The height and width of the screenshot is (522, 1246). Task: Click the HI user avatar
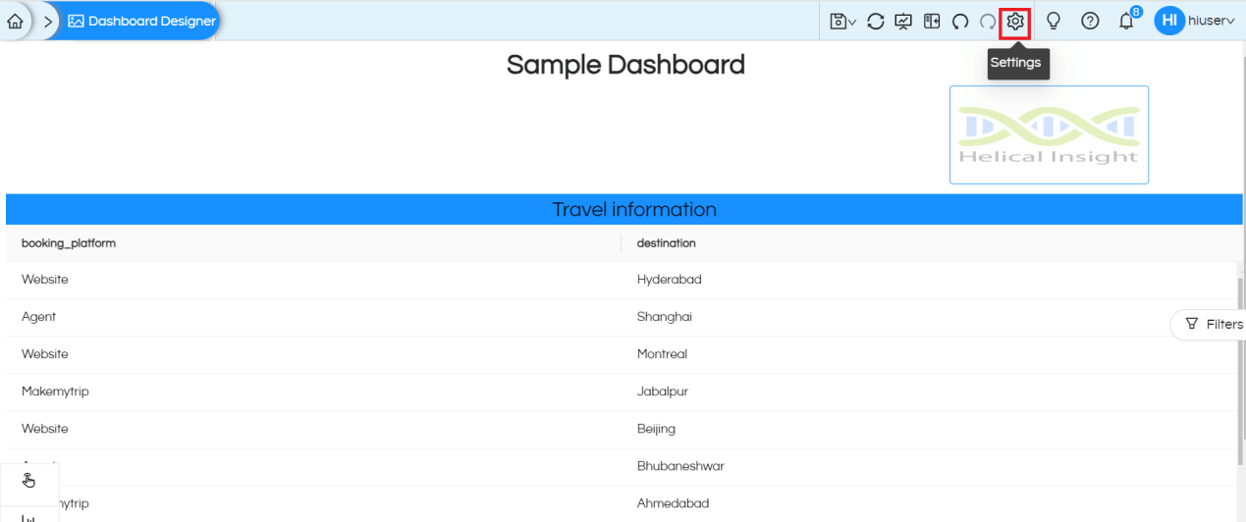point(1169,21)
